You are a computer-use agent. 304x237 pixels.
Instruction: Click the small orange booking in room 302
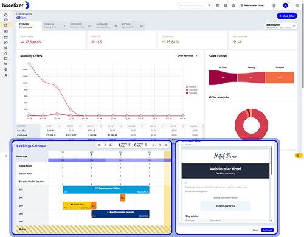tap(123, 197)
